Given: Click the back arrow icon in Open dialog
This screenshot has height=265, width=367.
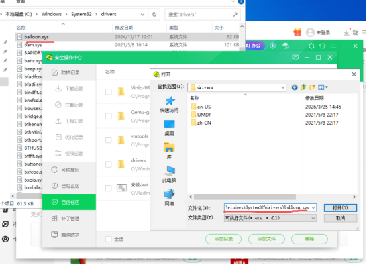Looking at the screenshot, I should pyautogui.click(x=295, y=87).
